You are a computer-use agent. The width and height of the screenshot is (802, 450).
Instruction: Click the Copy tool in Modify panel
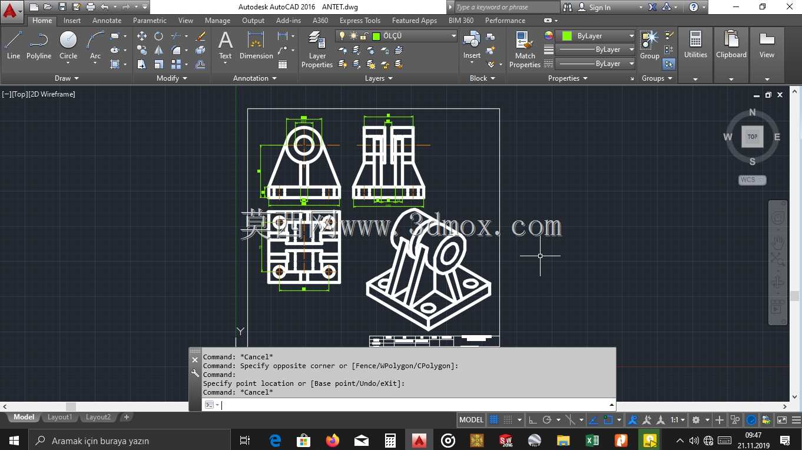(x=142, y=50)
